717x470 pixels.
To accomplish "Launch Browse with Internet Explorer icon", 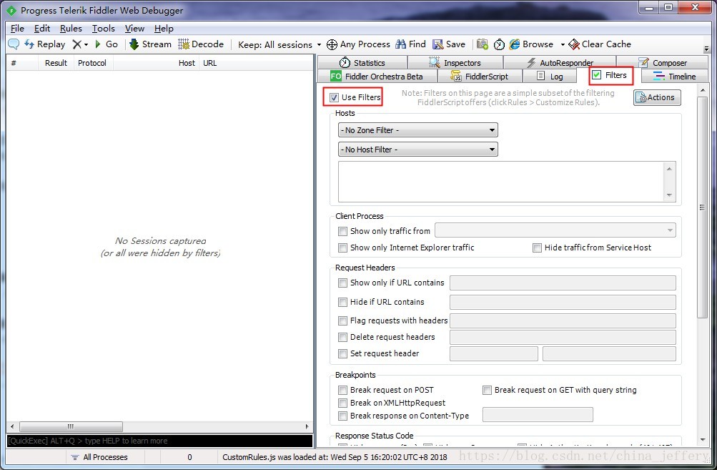I will pos(531,44).
